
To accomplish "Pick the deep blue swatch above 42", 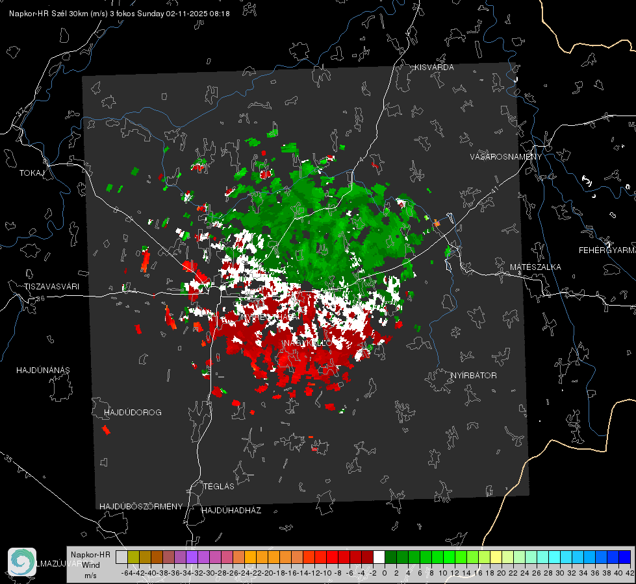I will [625, 557].
